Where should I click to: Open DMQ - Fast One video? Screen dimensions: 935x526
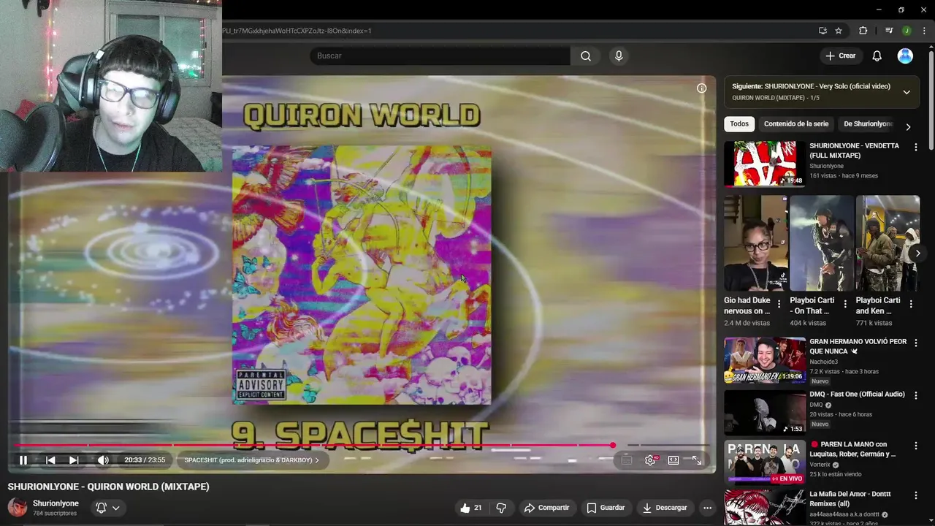point(765,413)
